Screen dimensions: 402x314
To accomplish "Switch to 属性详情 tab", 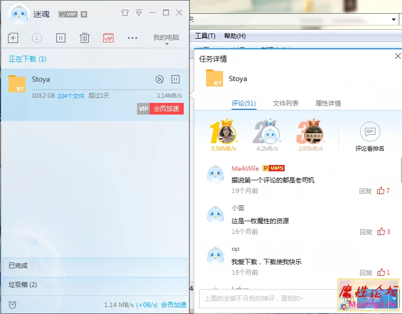I will [x=328, y=103].
